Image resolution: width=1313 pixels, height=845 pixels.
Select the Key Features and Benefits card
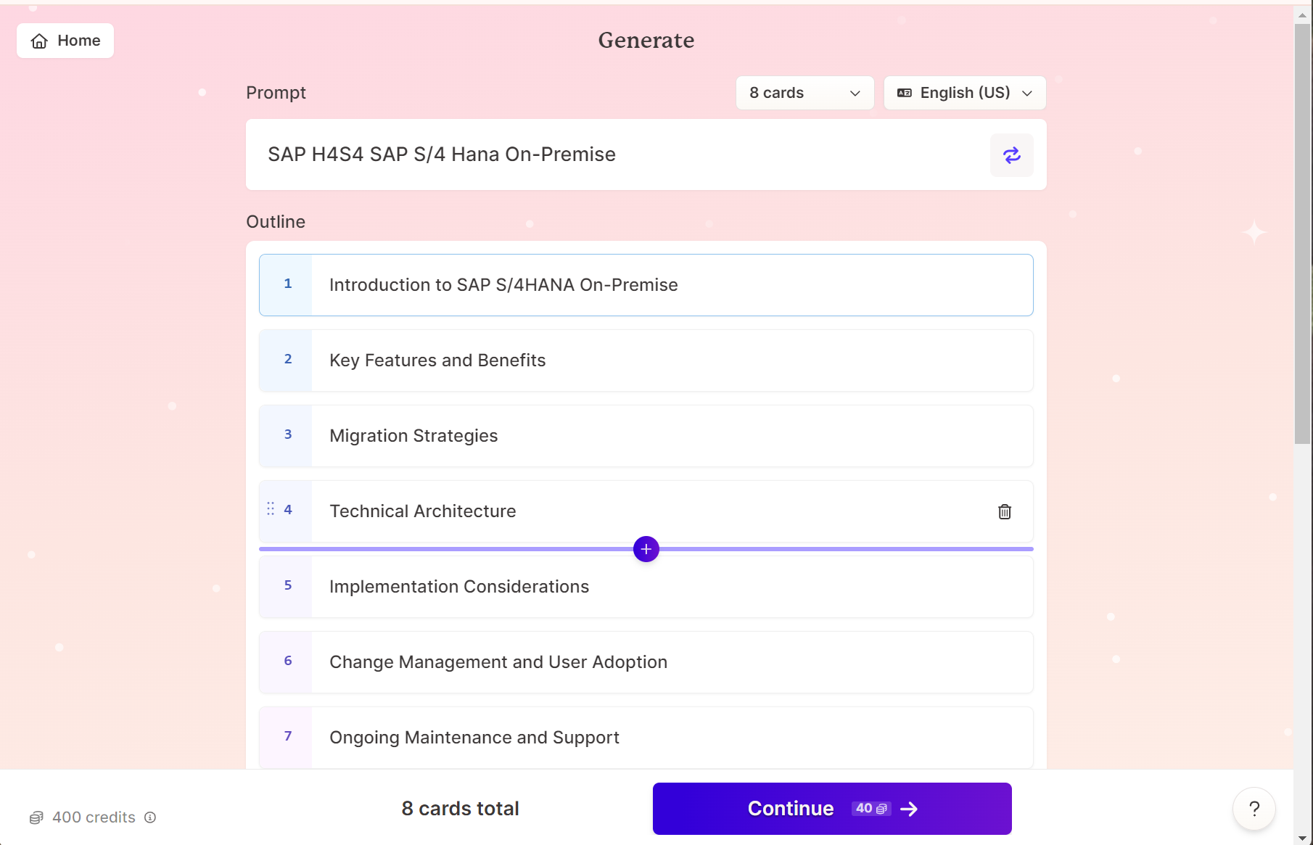(x=646, y=360)
